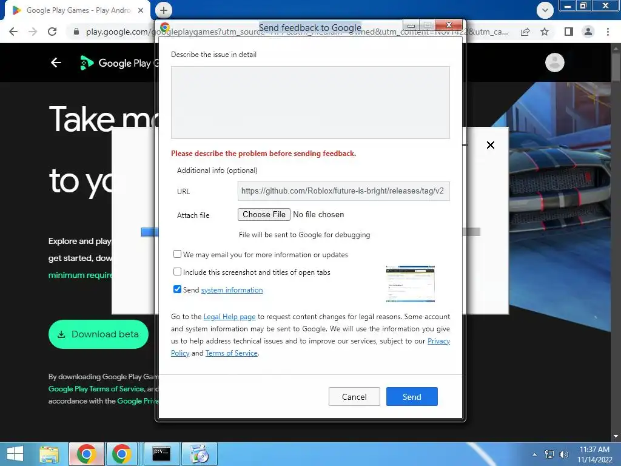Click the Choose File button
This screenshot has width=621, height=466.
[x=264, y=214]
